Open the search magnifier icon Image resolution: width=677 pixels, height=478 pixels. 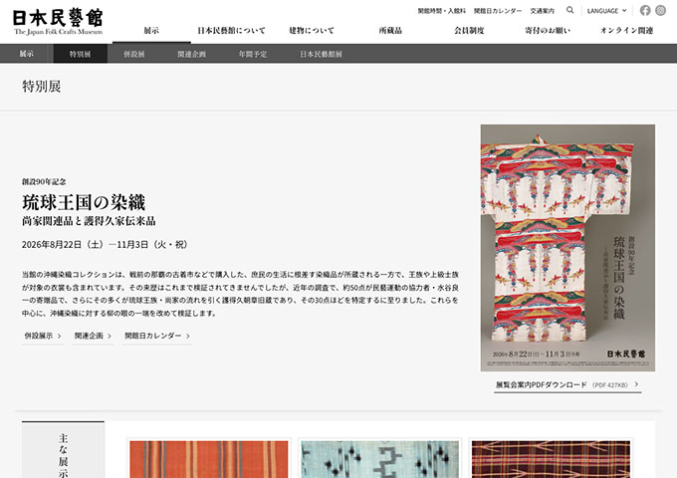coord(569,10)
